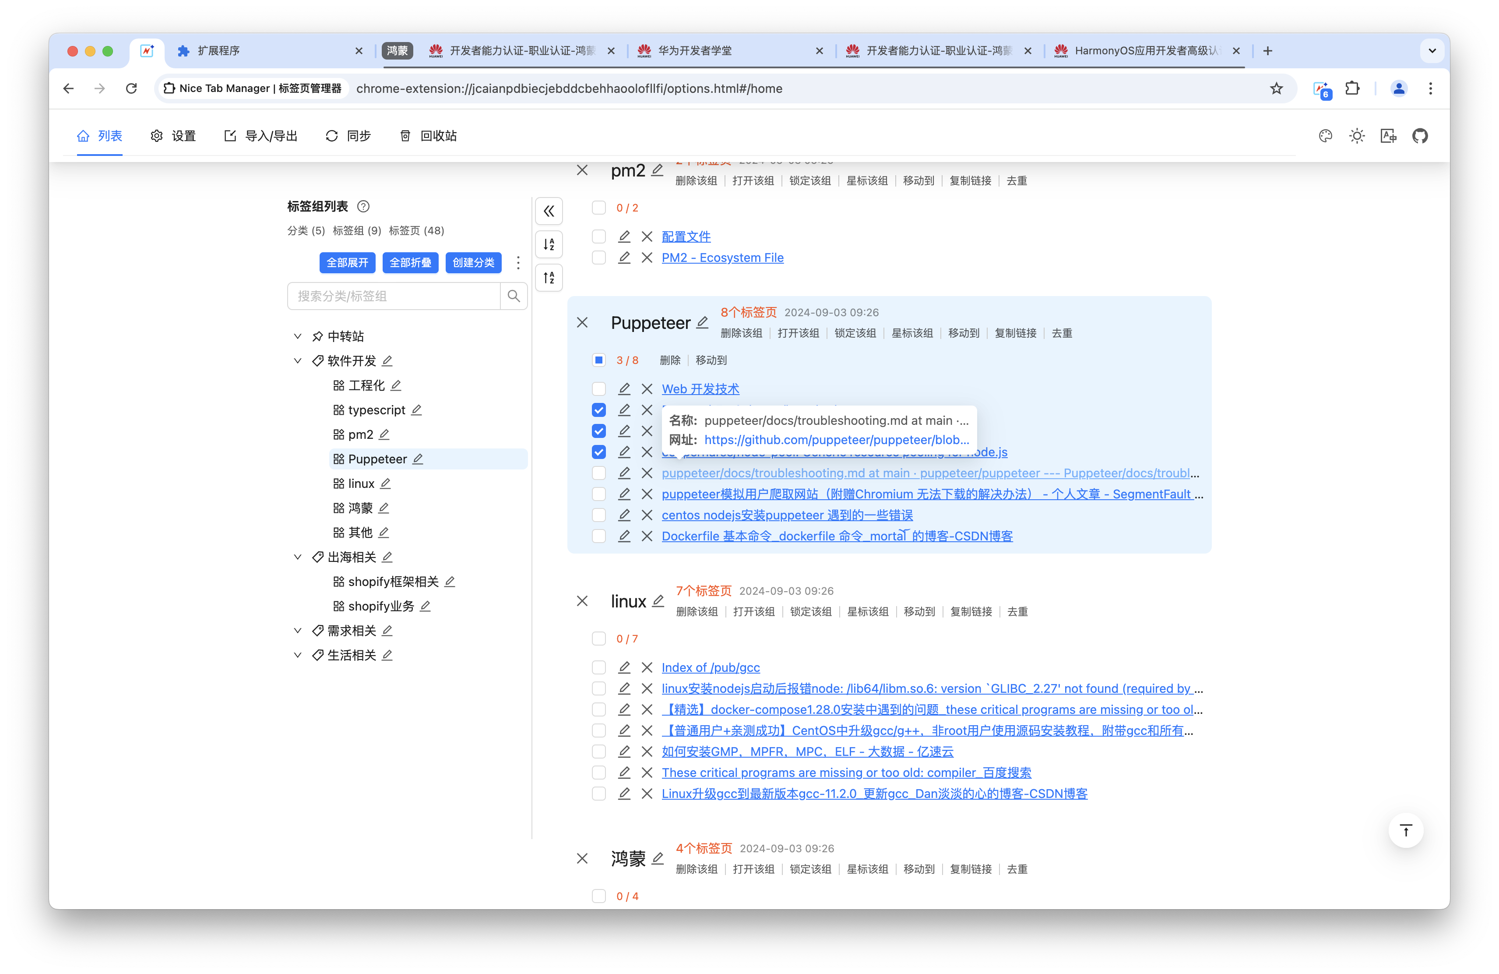Check the Dockerfile 基本命令 checkbox
The image size is (1499, 974).
click(598, 536)
